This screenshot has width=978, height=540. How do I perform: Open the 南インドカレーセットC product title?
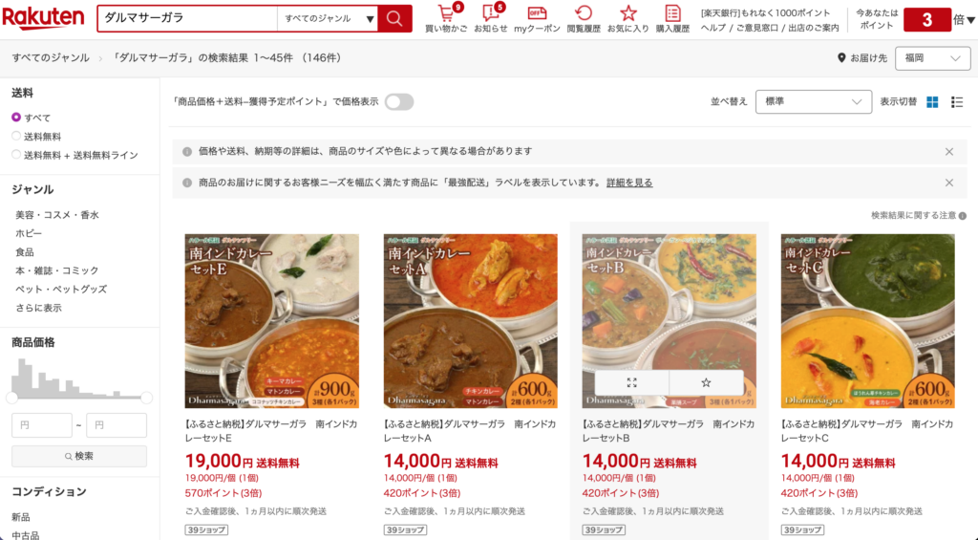(867, 431)
